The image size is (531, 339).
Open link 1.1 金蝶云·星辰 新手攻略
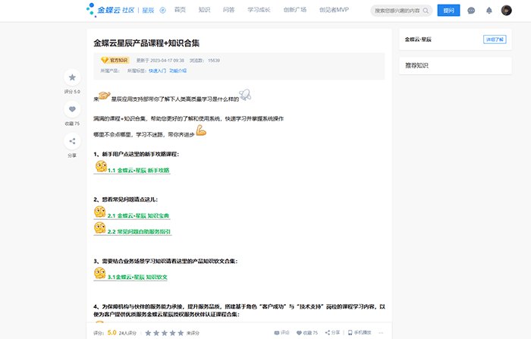(x=139, y=171)
